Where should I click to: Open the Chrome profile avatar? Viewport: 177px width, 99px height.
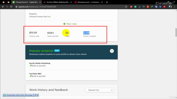pos(170,7)
